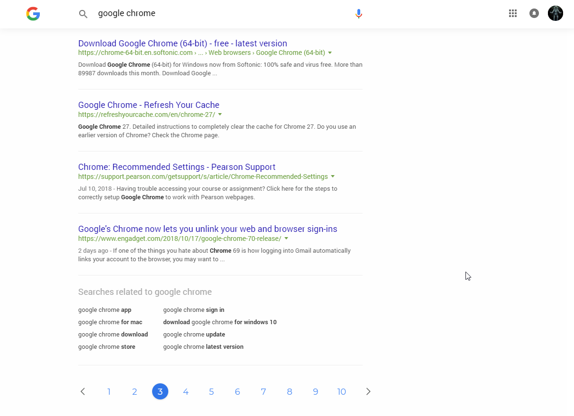This screenshot has width=574, height=416.
Task: Go to results page 4
Action: (186, 391)
